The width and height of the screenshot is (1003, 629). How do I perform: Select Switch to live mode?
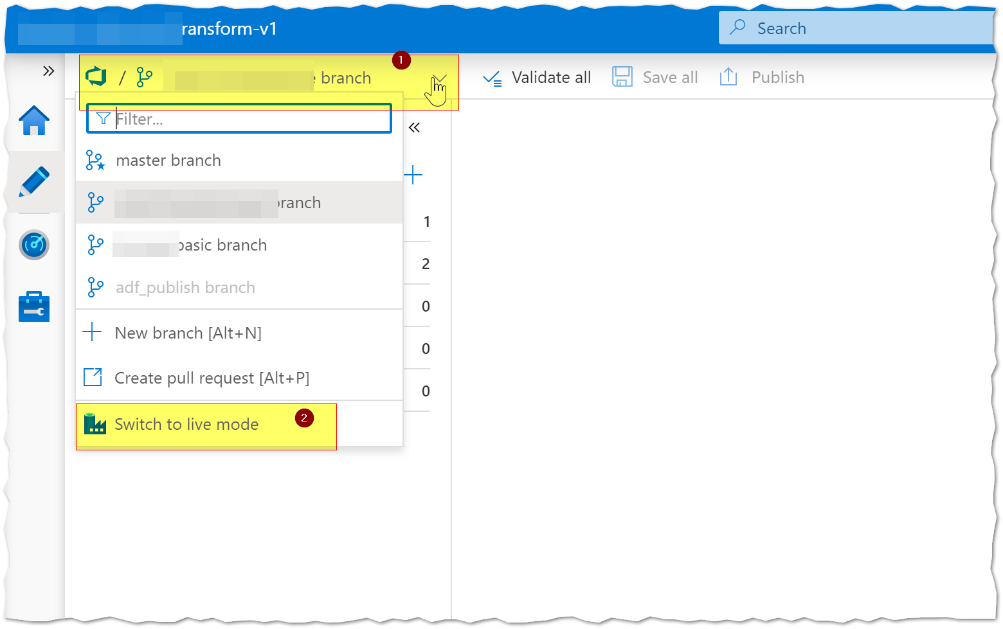coord(186,424)
